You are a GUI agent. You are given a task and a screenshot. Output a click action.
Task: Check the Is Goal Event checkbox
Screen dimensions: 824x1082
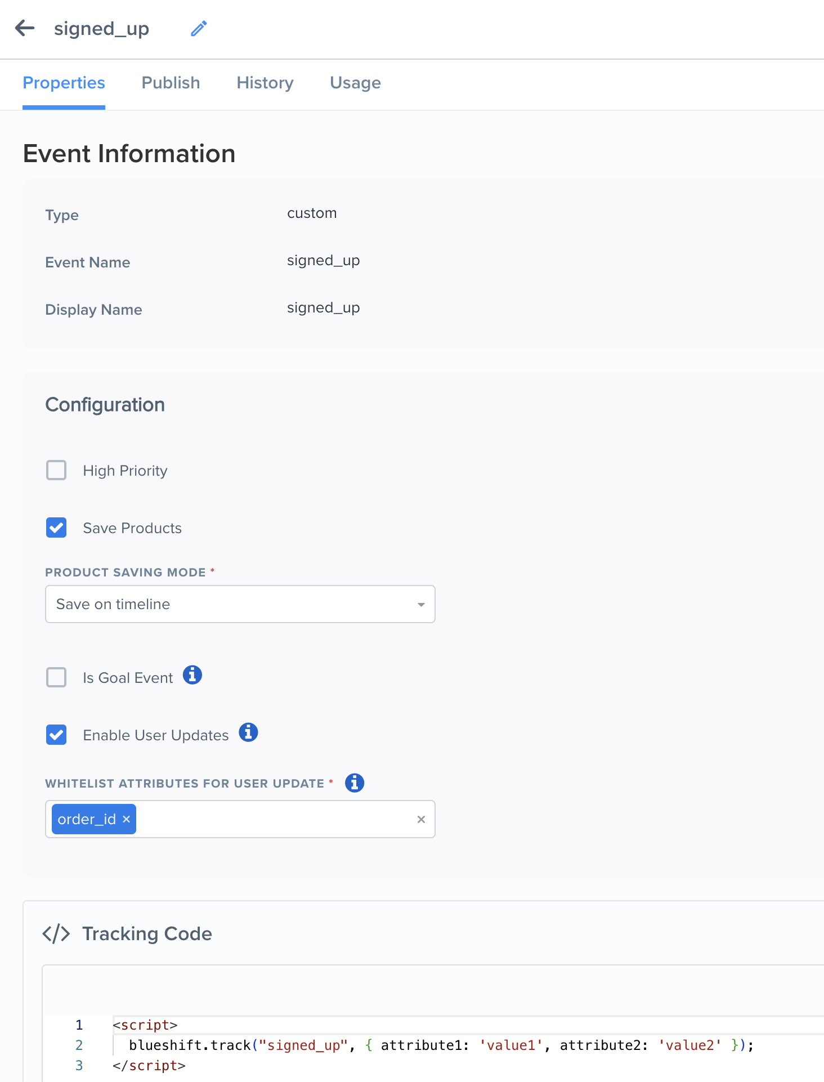pos(56,677)
